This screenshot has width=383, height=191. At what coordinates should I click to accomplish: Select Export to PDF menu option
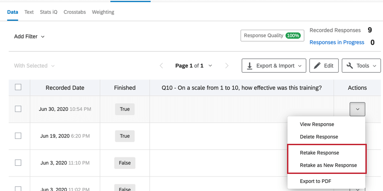coord(315,181)
